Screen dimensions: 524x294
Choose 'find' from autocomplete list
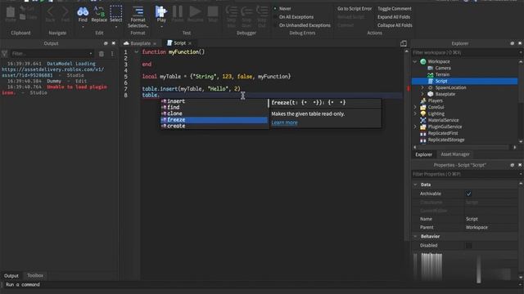tap(215, 107)
